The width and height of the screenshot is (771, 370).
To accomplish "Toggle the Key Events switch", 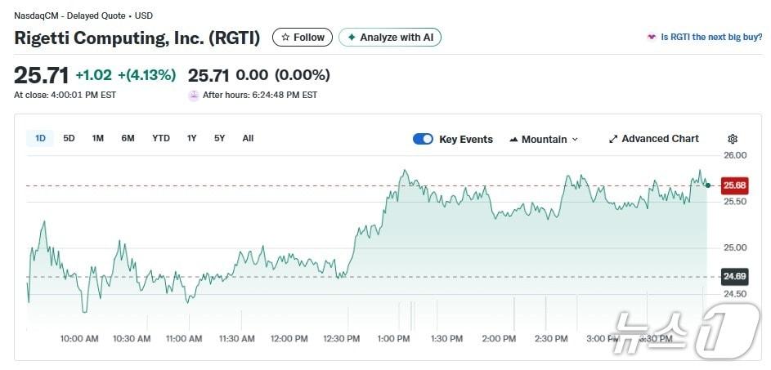I will click(423, 139).
